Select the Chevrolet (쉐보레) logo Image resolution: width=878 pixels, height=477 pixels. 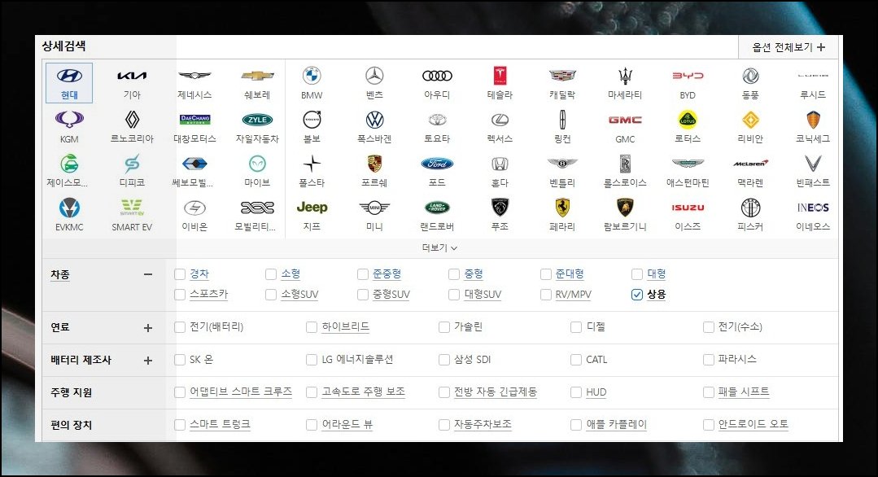click(257, 76)
